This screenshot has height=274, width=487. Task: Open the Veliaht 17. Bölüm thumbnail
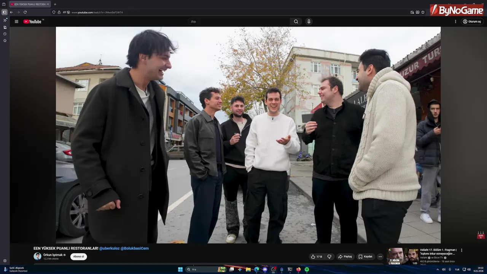tap(403, 256)
